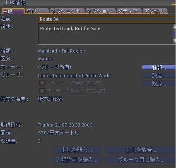The height and width of the screenshot is (168, 176).
Task: Open the アクセス tab
Action: pos(155,11)
